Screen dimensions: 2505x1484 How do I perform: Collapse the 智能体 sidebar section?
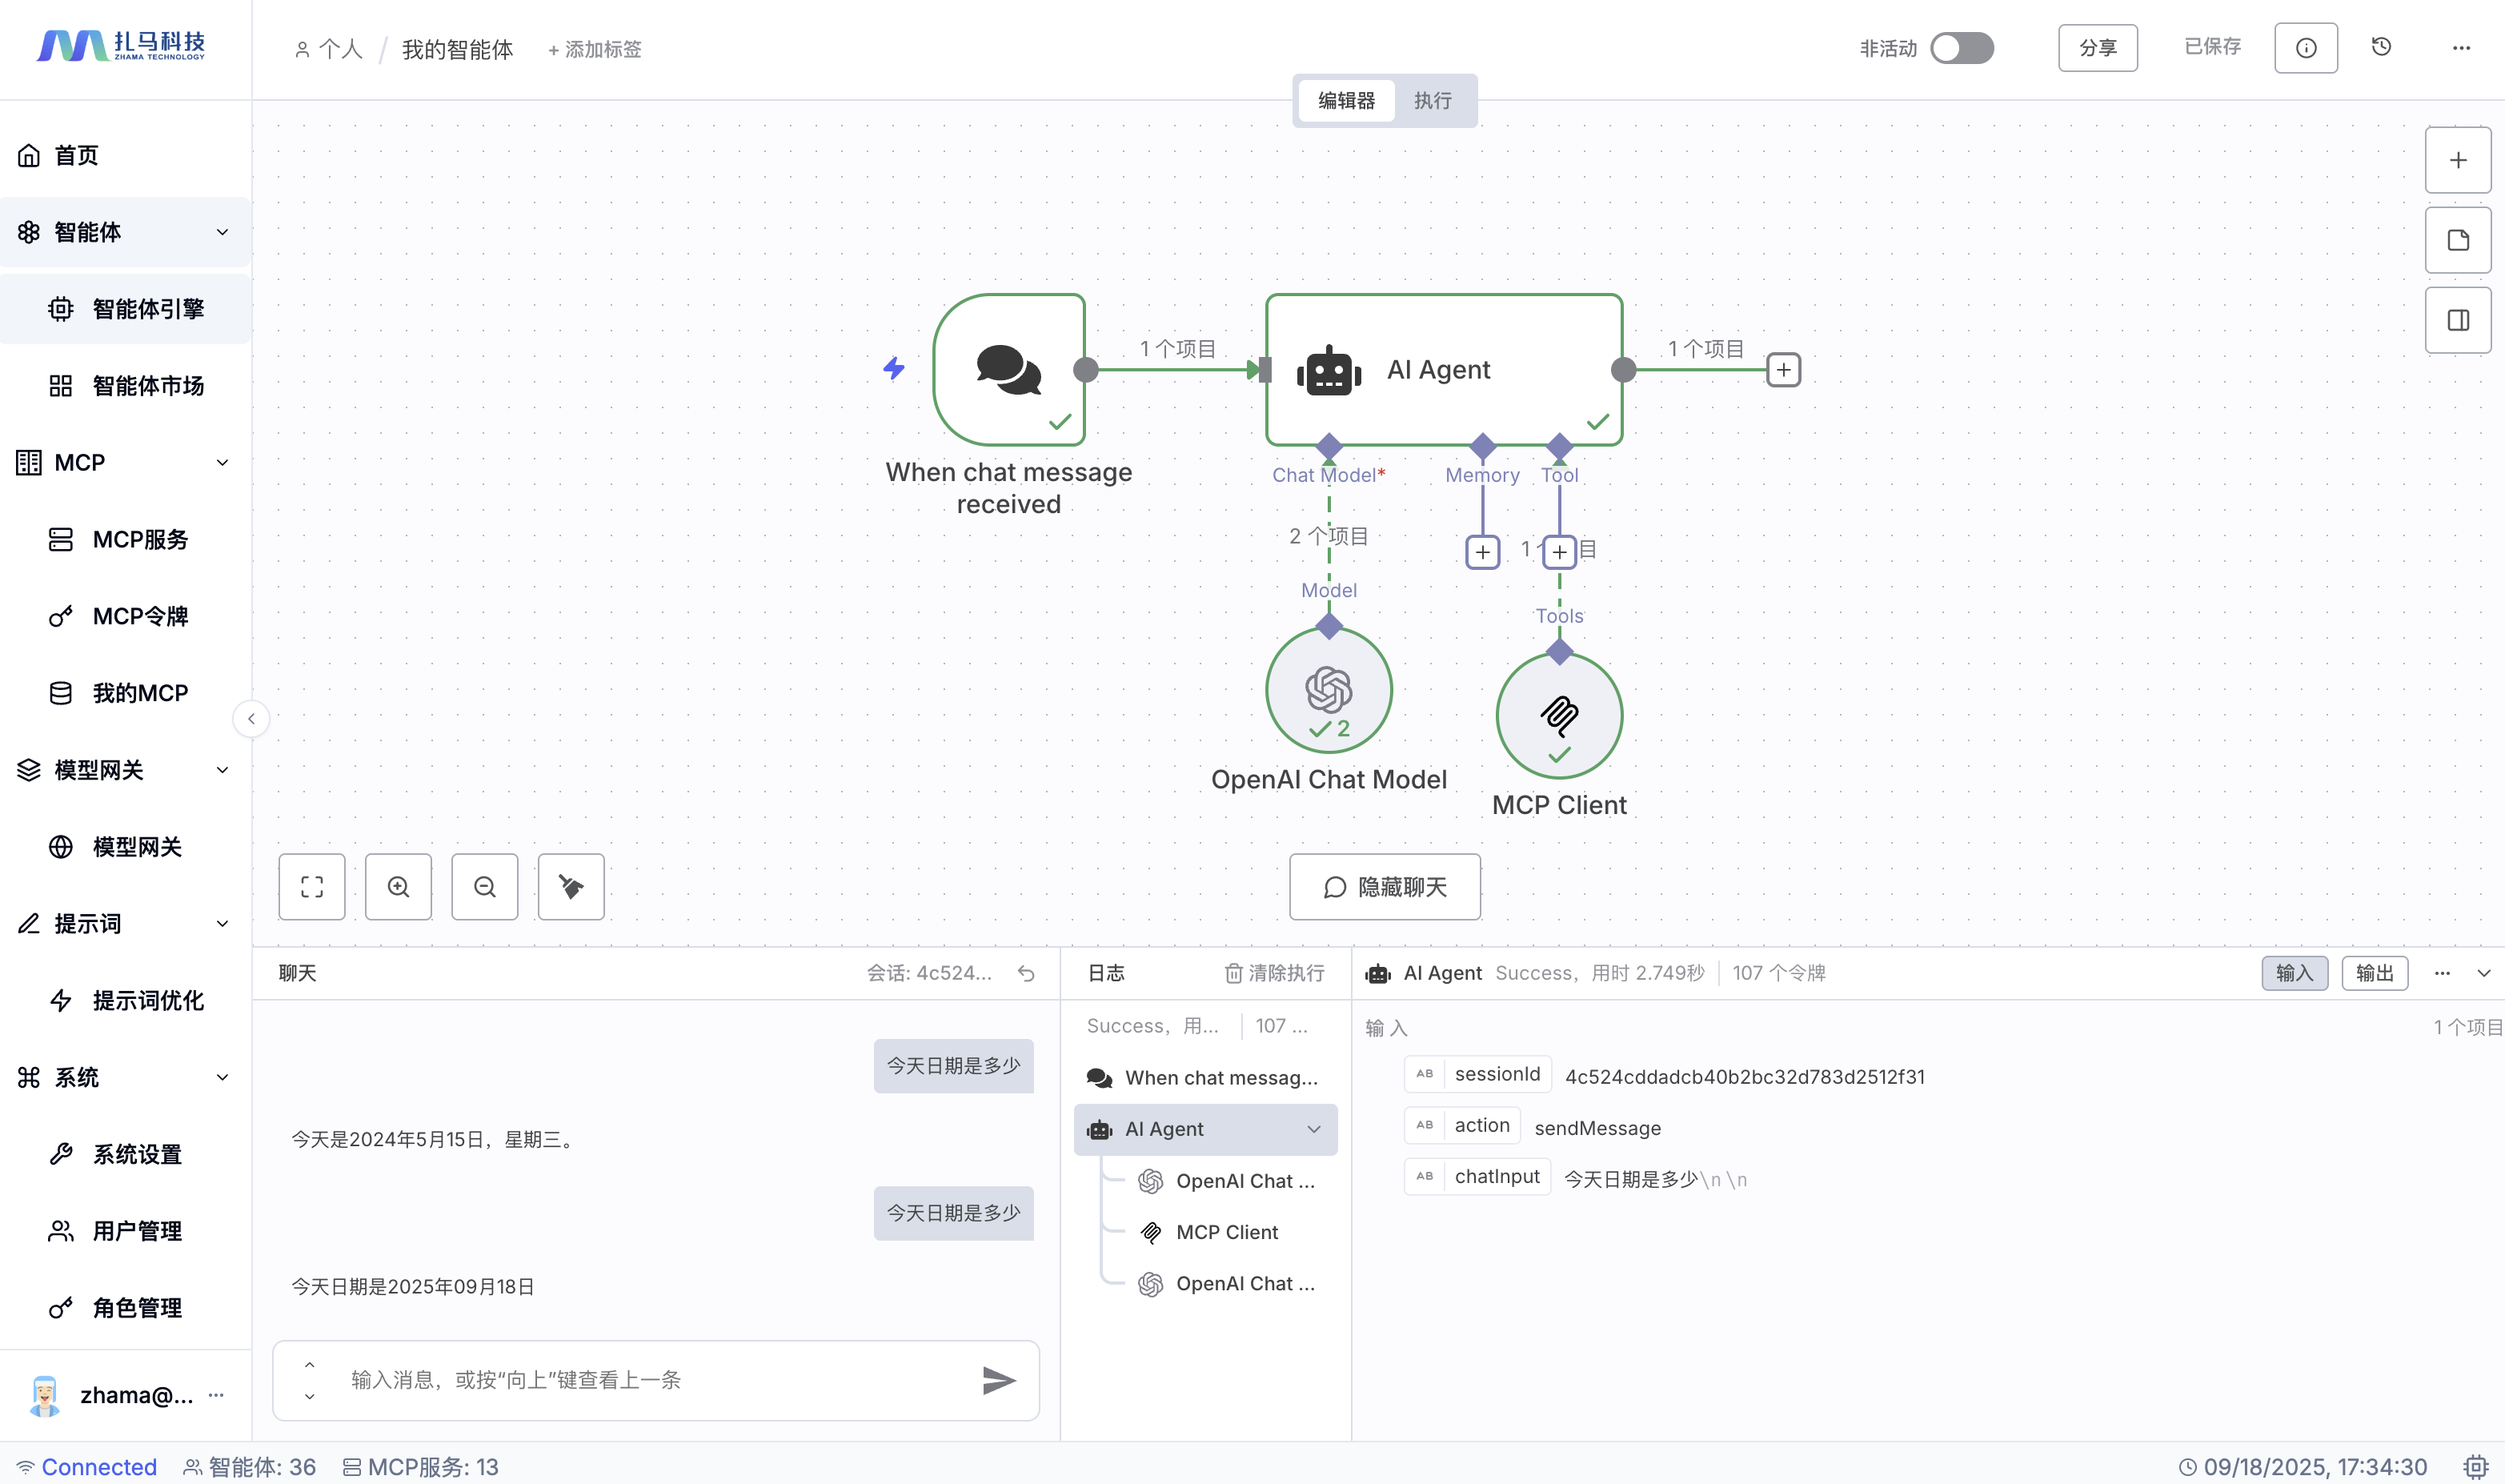coord(222,232)
